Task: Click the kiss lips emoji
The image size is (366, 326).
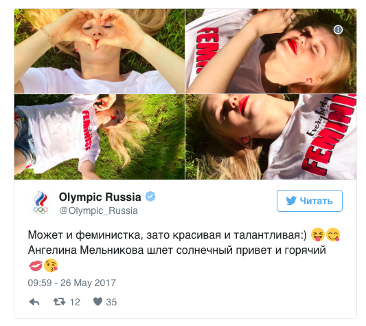Action: [x=36, y=266]
